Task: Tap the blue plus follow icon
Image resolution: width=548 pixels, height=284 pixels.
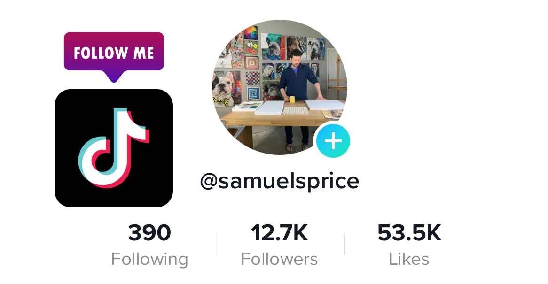Action: click(333, 141)
